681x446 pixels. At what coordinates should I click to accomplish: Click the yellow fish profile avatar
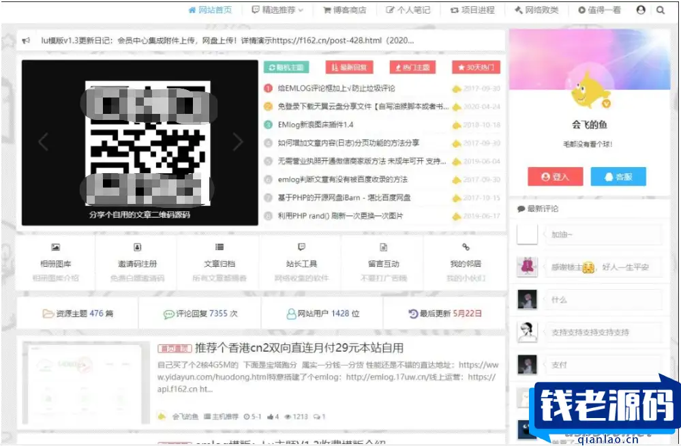pos(590,91)
